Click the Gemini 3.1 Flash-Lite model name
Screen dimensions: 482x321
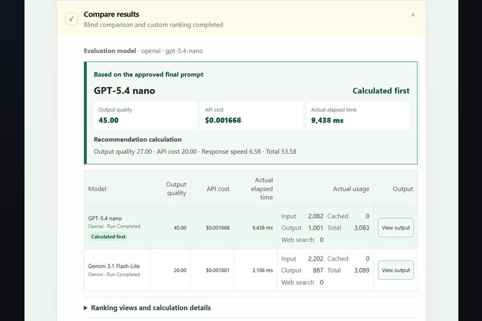(114, 266)
